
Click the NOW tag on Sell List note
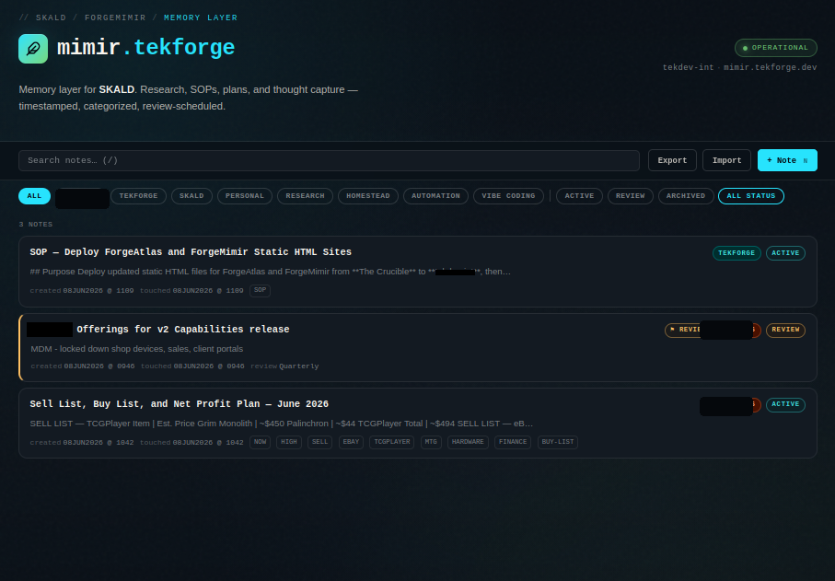(260, 443)
